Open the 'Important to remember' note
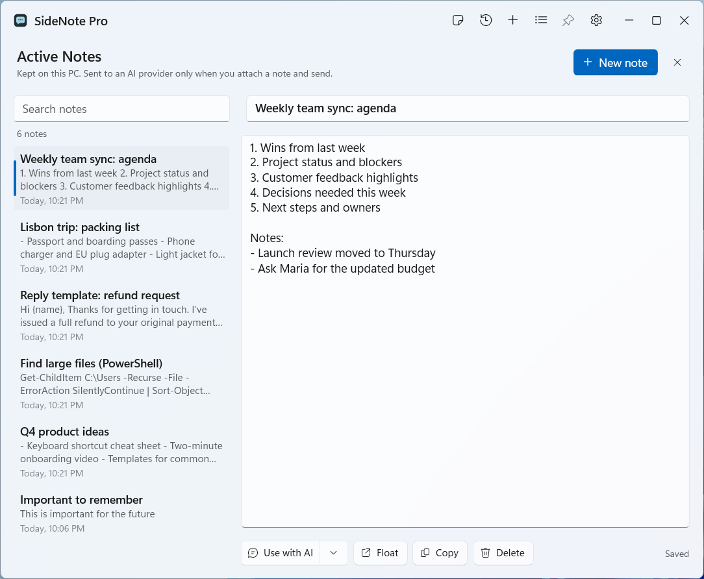This screenshot has width=704, height=579. [121, 513]
